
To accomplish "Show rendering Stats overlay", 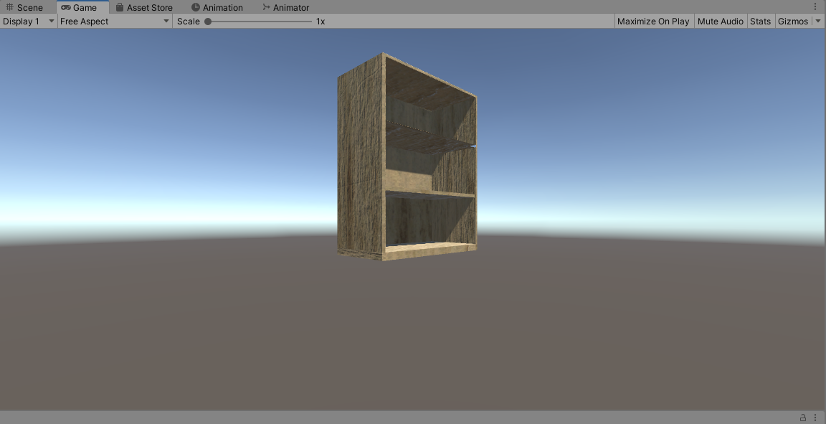I will point(760,21).
